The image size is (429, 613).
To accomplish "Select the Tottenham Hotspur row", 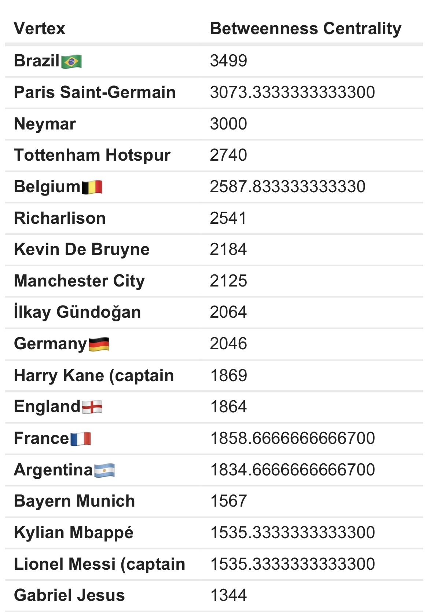I will (214, 155).
